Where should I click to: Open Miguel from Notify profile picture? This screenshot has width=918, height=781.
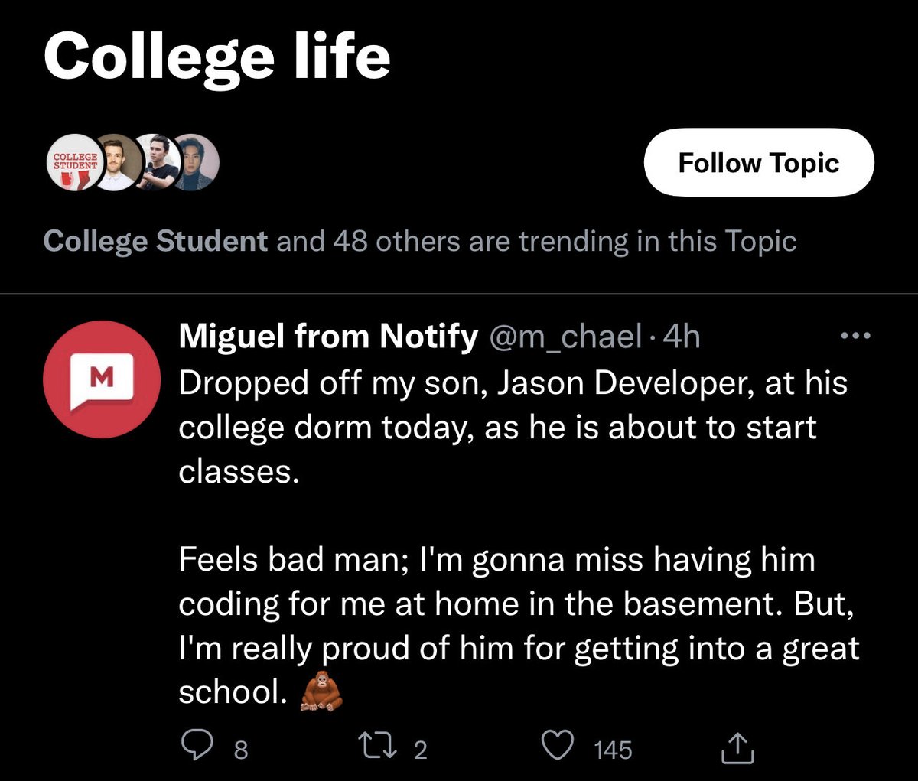(x=101, y=379)
